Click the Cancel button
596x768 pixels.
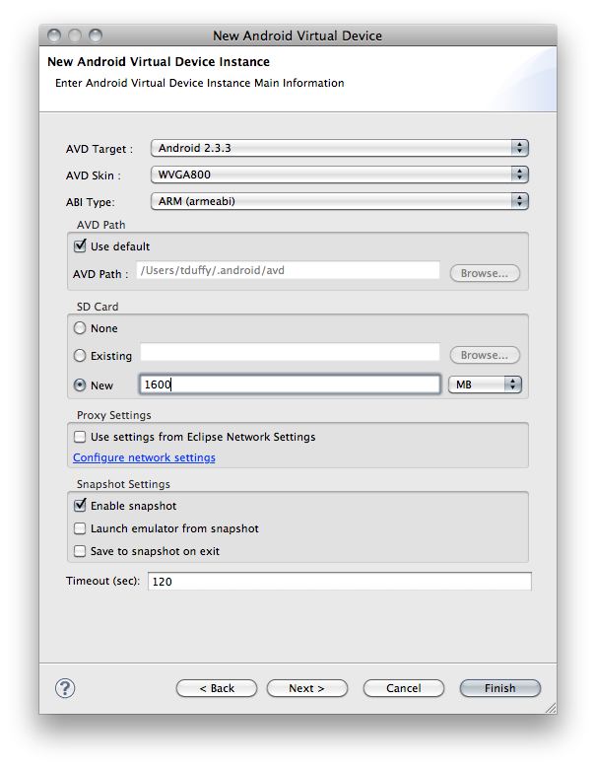(x=404, y=688)
